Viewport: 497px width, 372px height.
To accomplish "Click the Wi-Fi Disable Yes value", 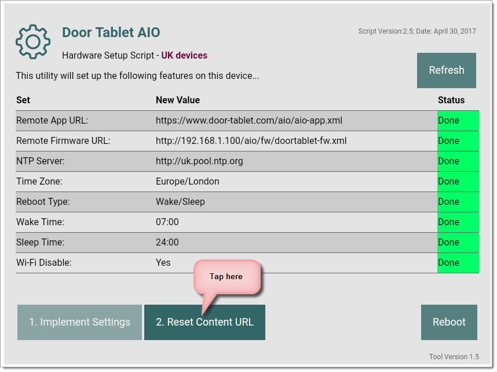I will click(x=163, y=263).
